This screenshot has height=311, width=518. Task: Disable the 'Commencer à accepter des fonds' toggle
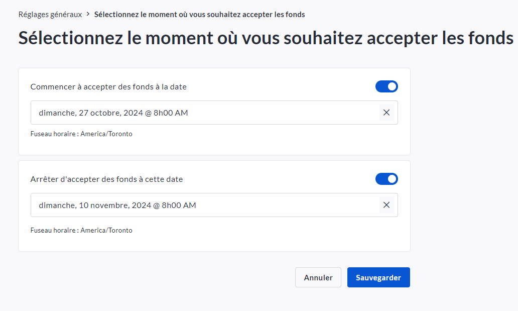click(386, 86)
